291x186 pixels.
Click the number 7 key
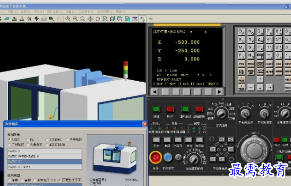[x=269, y=32]
